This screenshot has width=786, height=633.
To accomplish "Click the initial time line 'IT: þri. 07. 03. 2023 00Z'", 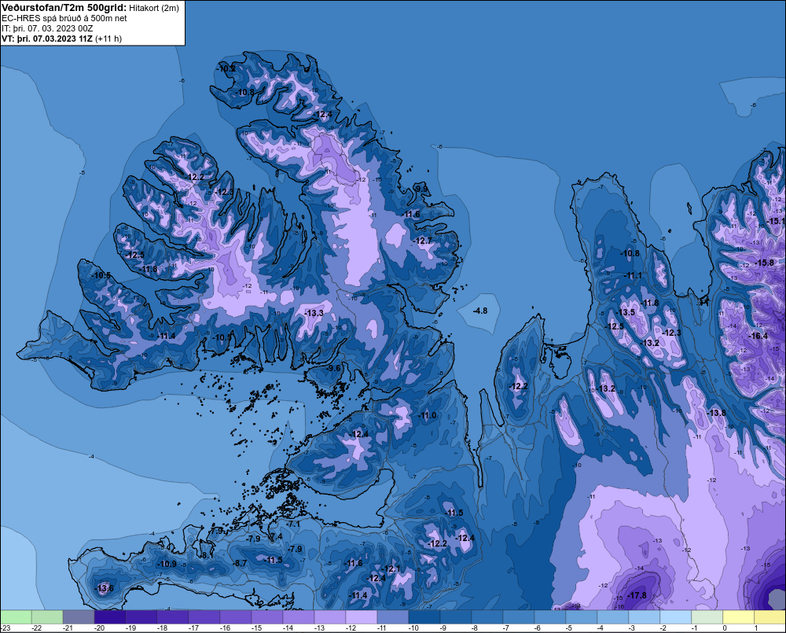I will [x=47, y=28].
